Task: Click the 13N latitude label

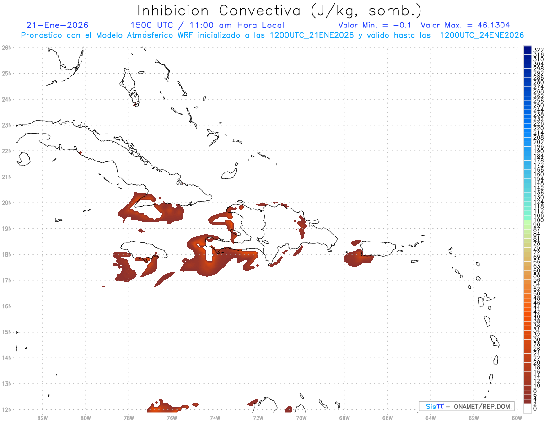Action: pos(6,384)
